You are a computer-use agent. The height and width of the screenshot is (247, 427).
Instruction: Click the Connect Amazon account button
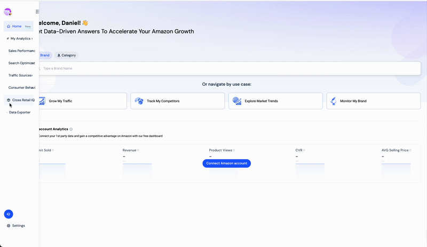[x=226, y=163]
